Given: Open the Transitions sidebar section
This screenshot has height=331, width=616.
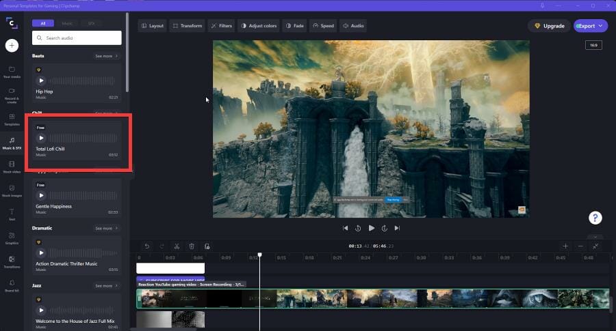Looking at the screenshot, I should click(x=12, y=262).
